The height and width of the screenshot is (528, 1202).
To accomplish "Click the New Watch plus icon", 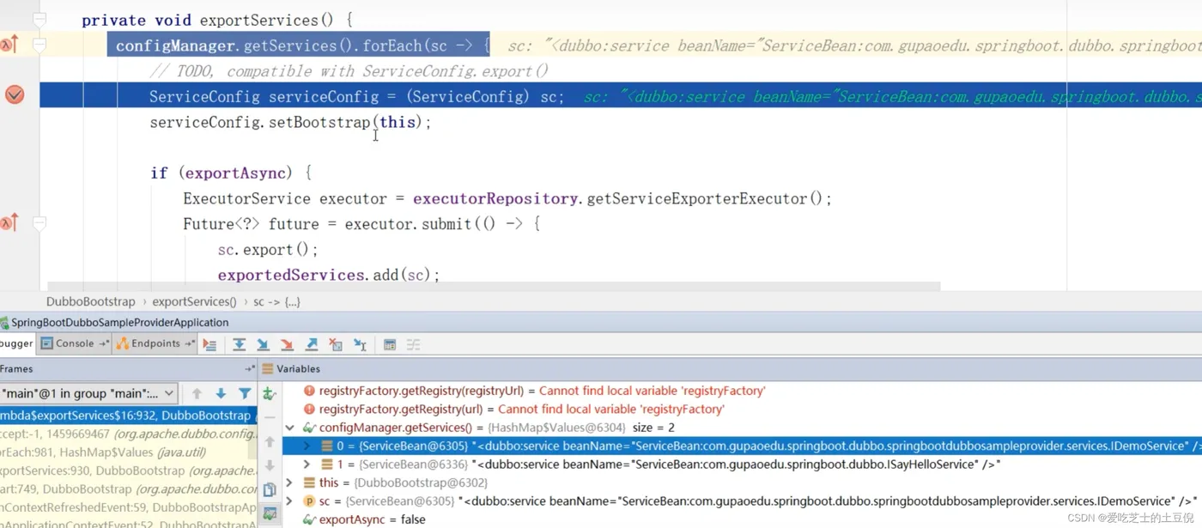I will [x=270, y=393].
